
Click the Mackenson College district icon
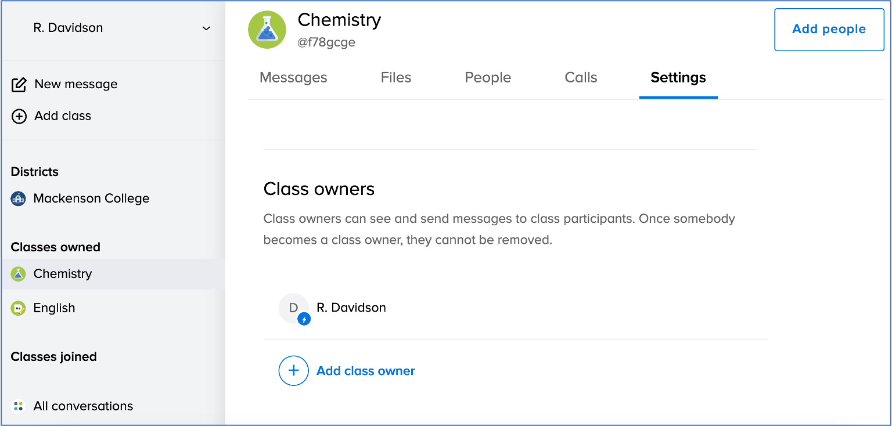[x=19, y=199]
